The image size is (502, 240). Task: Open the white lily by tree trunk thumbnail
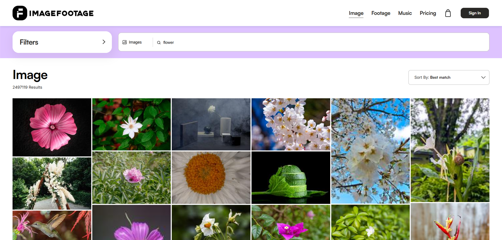point(450,150)
